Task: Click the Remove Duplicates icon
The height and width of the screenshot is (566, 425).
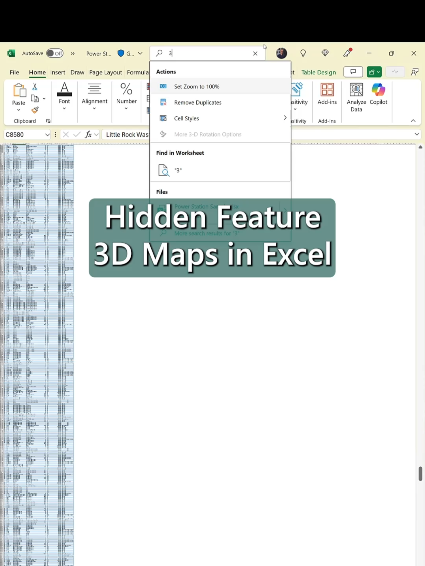Action: coord(163,102)
